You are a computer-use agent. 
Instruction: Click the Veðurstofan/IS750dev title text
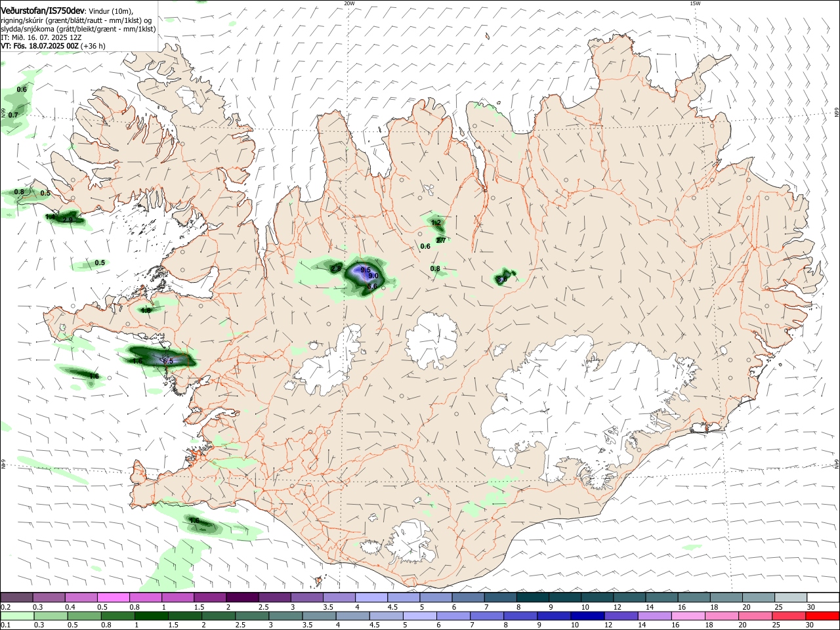(x=43, y=11)
